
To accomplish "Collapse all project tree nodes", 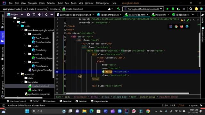I will 39,15.
